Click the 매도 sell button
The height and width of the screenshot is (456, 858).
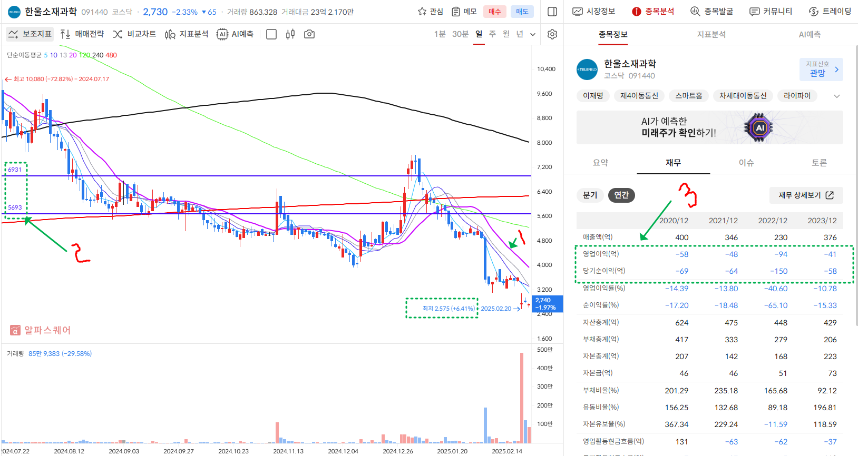(522, 12)
